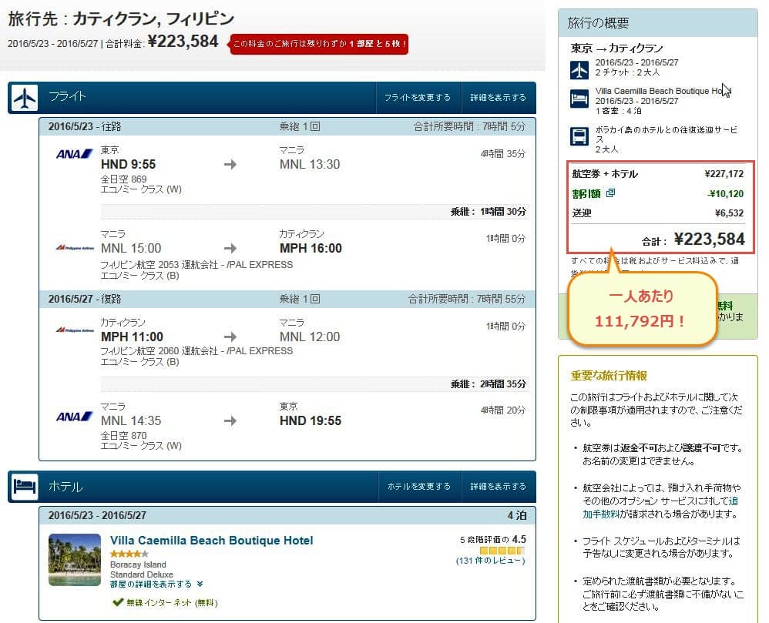Click the Boracay Island location text
This screenshot has height=623, width=769.
(x=138, y=564)
